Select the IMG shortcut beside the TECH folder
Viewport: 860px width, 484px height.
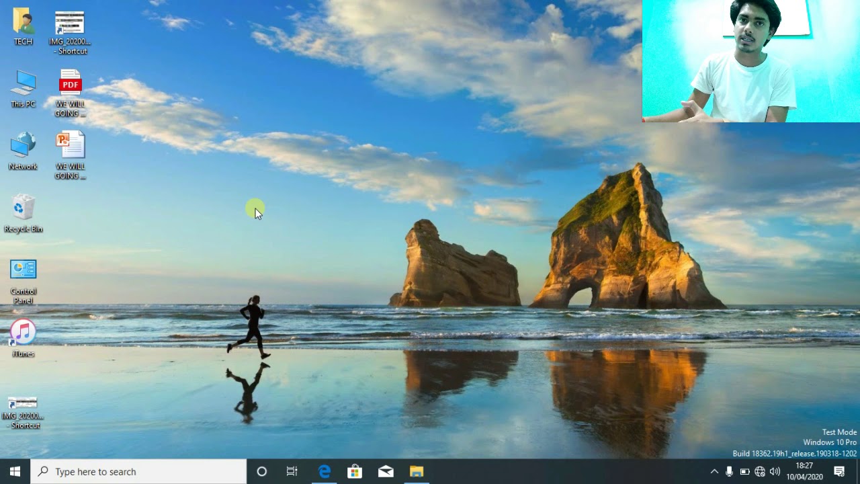click(69, 33)
